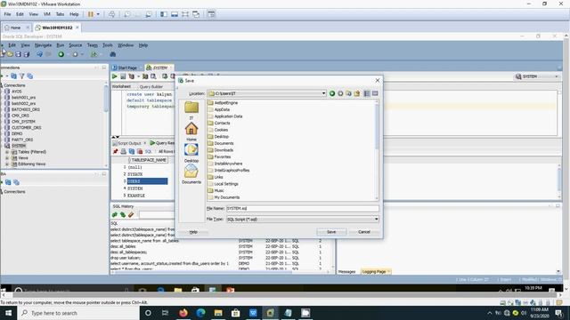The height and width of the screenshot is (320, 570).
Task: Click the Save button in dialog
Action: coord(331,232)
